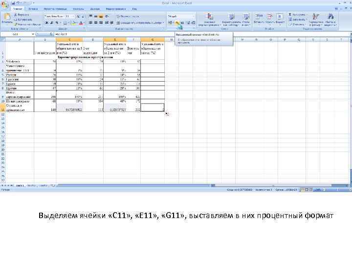Apply the red font color
This screenshot has width=352, height=264.
point(81,23)
